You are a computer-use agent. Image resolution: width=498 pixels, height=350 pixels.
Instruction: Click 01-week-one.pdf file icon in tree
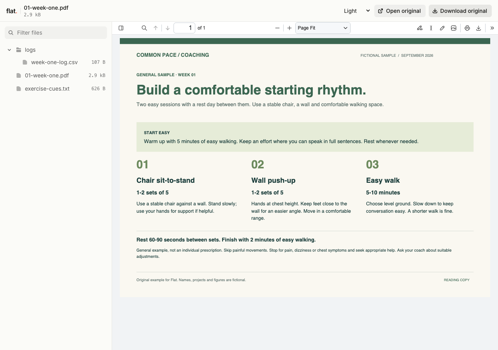click(x=19, y=75)
